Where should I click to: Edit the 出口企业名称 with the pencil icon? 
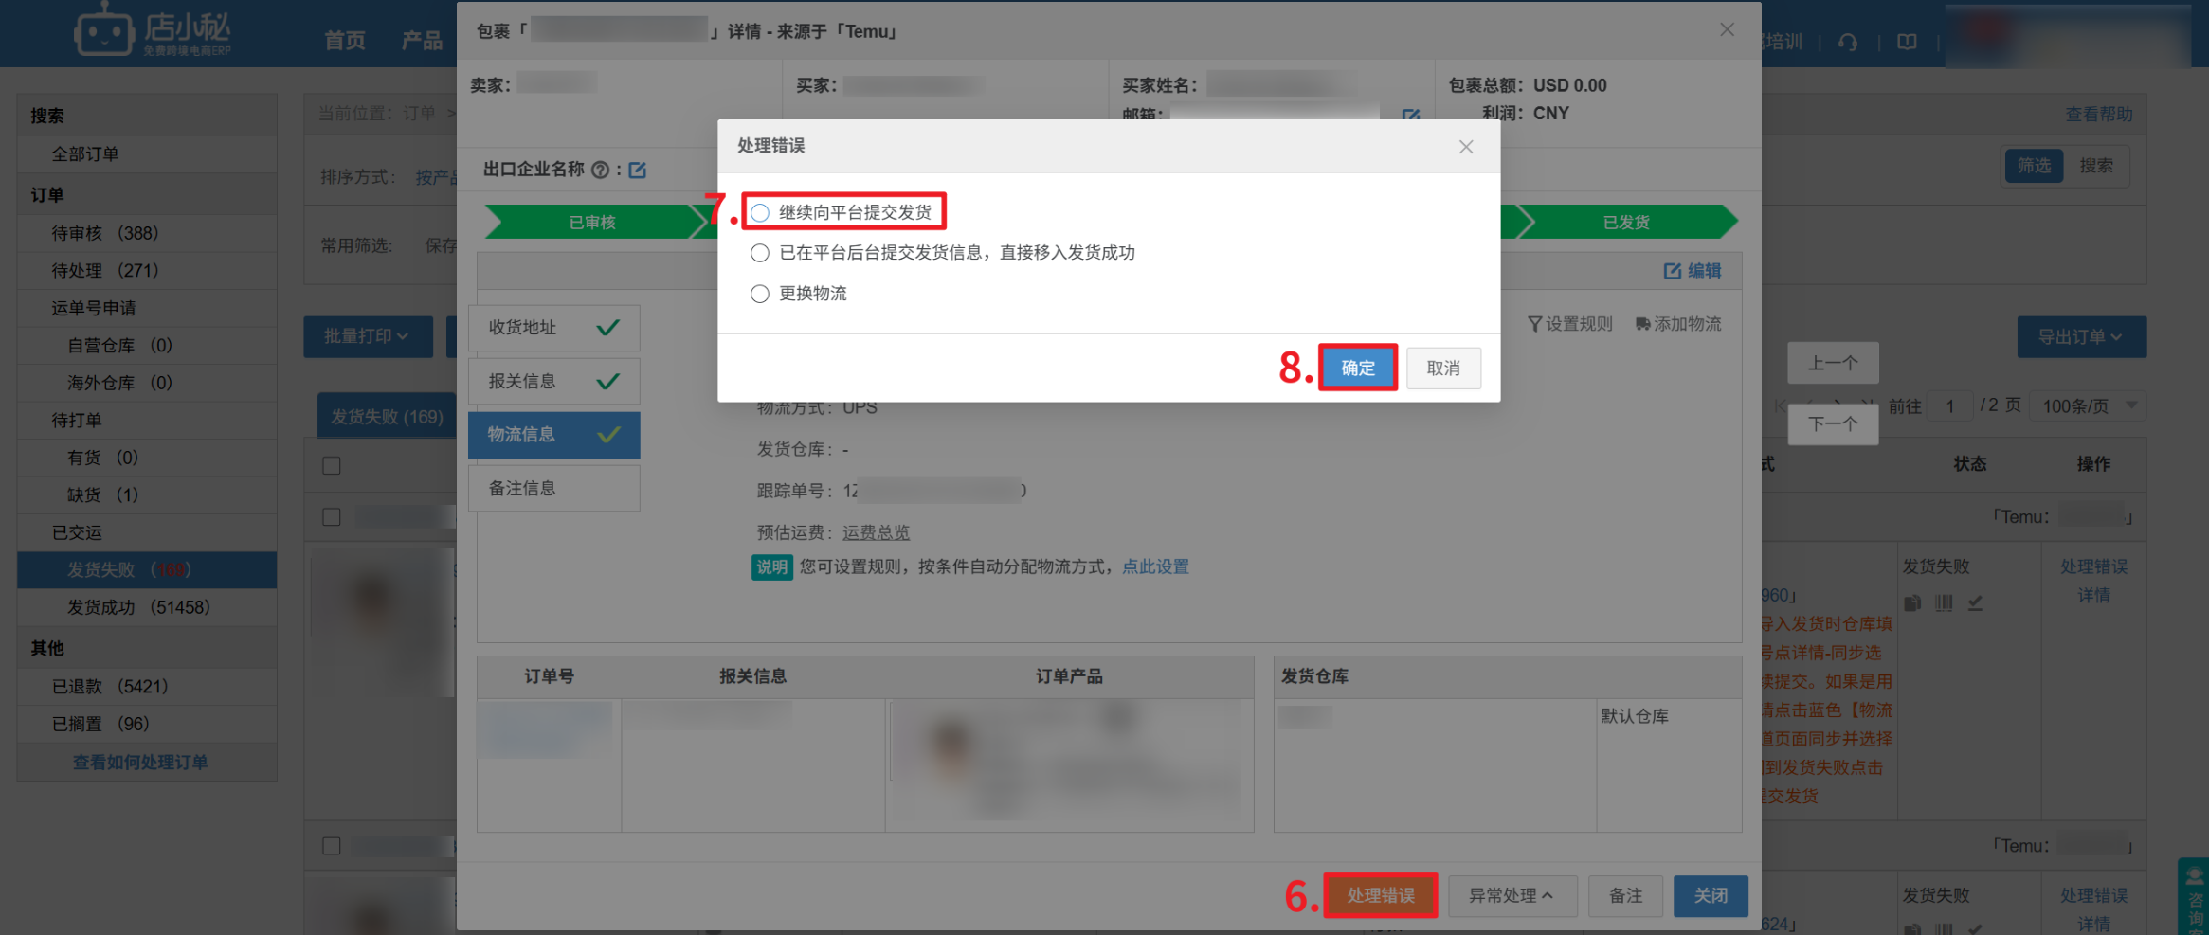(x=638, y=171)
